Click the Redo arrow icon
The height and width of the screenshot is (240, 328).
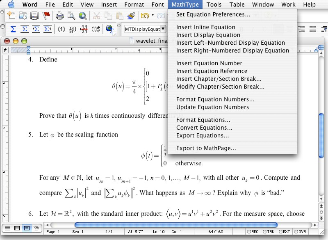click(161, 16)
